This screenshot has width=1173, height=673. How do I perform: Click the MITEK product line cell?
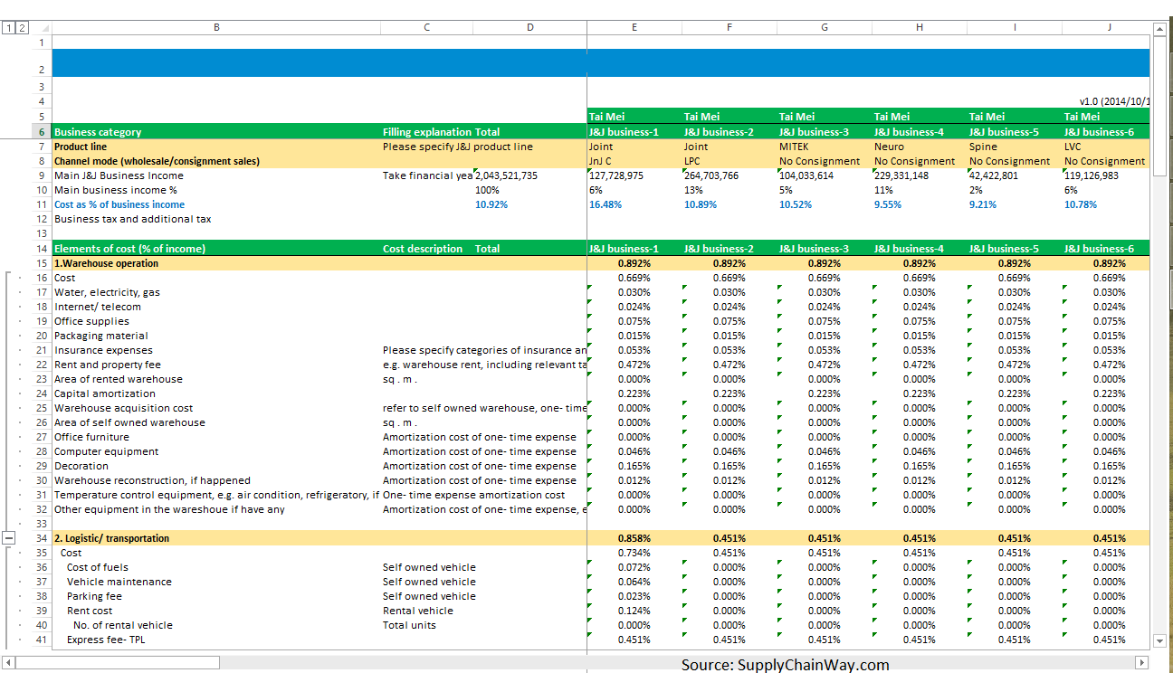pyautogui.click(x=825, y=147)
